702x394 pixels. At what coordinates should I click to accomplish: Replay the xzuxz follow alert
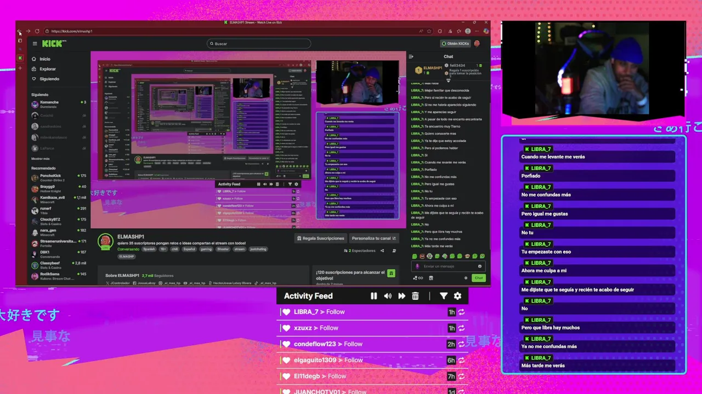tap(461, 328)
